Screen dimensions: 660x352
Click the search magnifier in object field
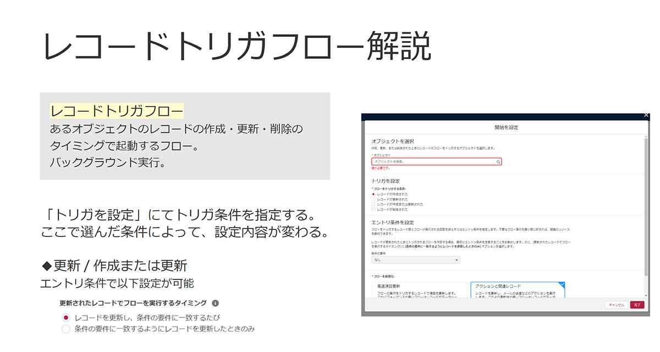pyautogui.click(x=498, y=162)
